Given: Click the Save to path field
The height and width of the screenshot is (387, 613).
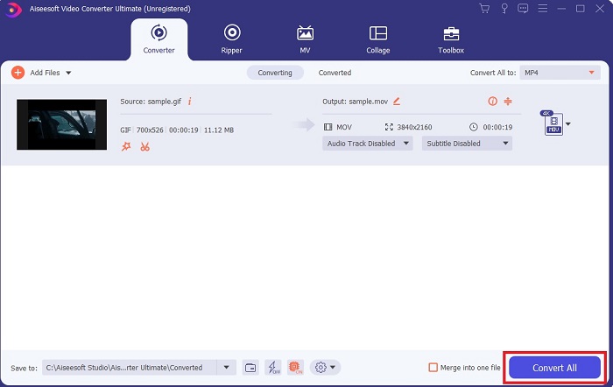Looking at the screenshot, I should pyautogui.click(x=129, y=368).
